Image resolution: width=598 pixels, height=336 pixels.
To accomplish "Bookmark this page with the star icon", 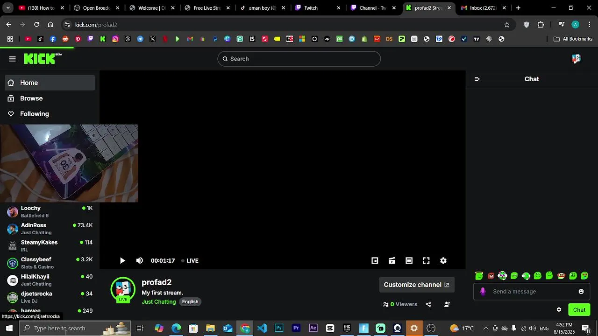I will tap(507, 25).
